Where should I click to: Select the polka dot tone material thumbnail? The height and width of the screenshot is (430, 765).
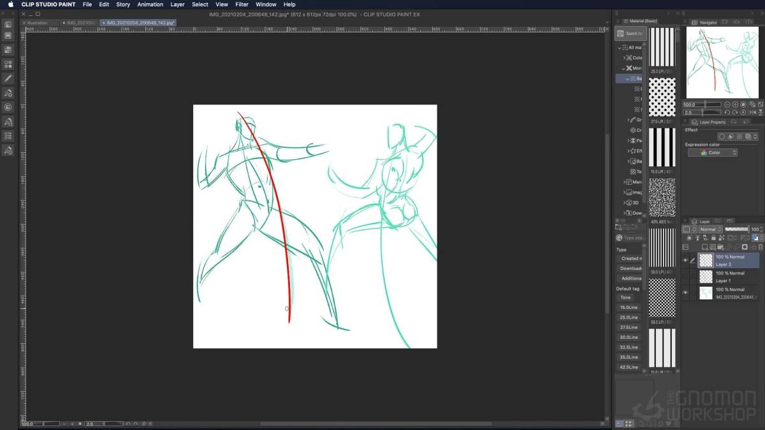[662, 97]
